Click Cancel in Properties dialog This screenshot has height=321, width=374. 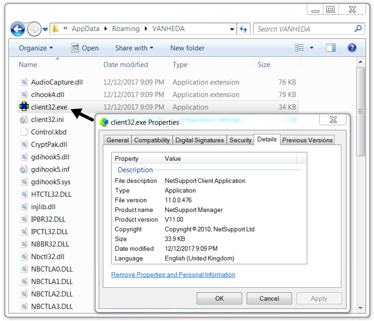269,298
